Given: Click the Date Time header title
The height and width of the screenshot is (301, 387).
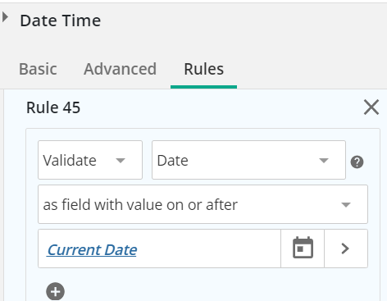Looking at the screenshot, I should (61, 21).
